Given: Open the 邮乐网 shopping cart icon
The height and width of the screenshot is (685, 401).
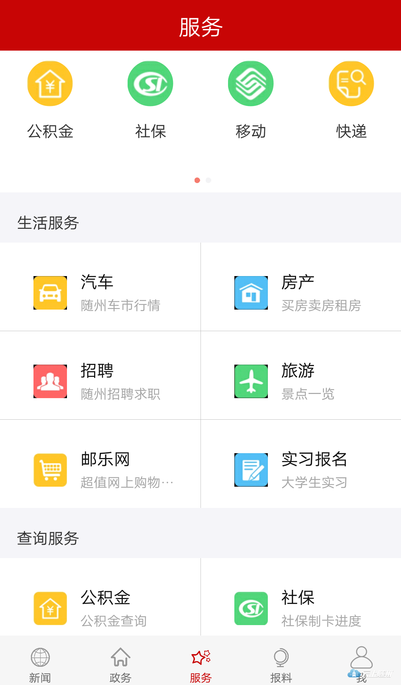Looking at the screenshot, I should pyautogui.click(x=50, y=470).
